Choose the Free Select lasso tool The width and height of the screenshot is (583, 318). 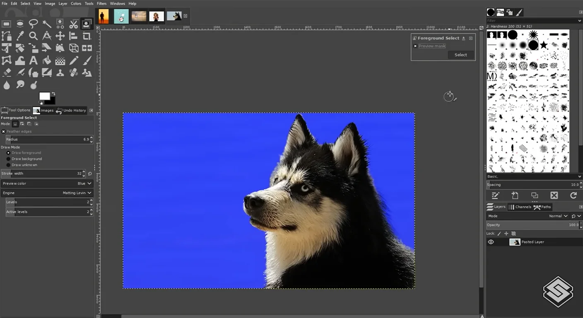click(x=34, y=24)
